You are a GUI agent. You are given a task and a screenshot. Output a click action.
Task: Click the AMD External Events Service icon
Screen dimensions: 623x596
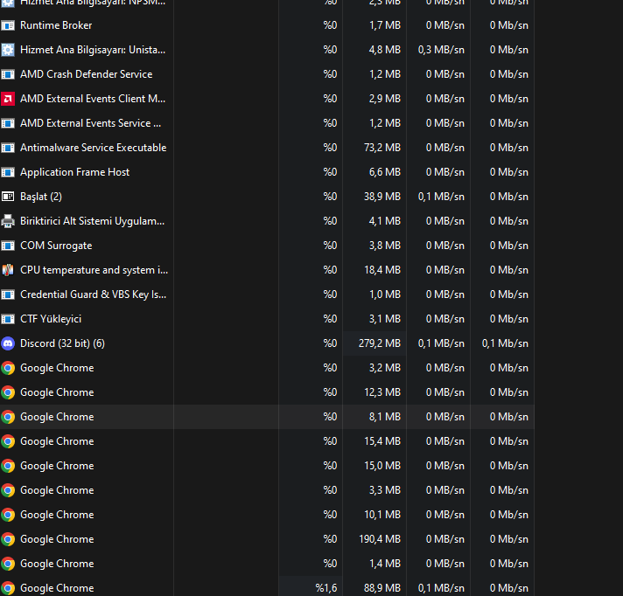point(8,123)
